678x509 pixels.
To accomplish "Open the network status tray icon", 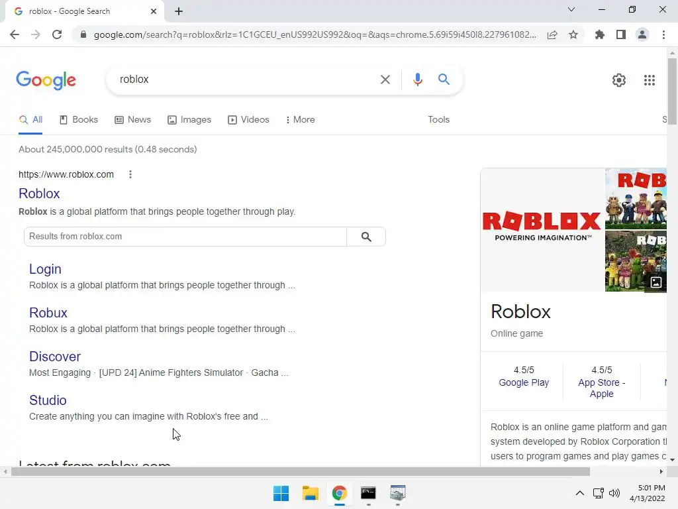I will 598,493.
